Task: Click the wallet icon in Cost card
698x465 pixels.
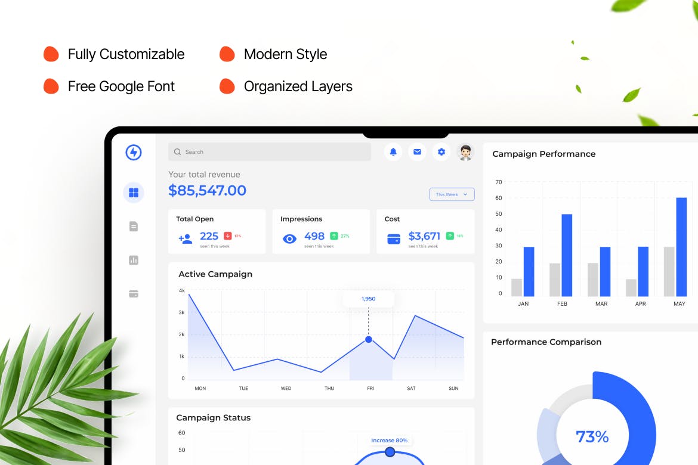Action: [394, 239]
